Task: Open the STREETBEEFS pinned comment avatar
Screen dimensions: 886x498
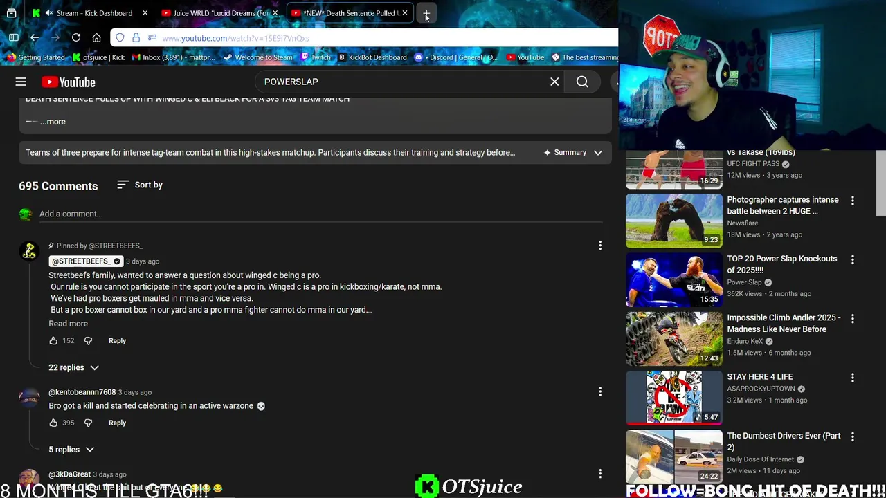Action: tap(29, 251)
